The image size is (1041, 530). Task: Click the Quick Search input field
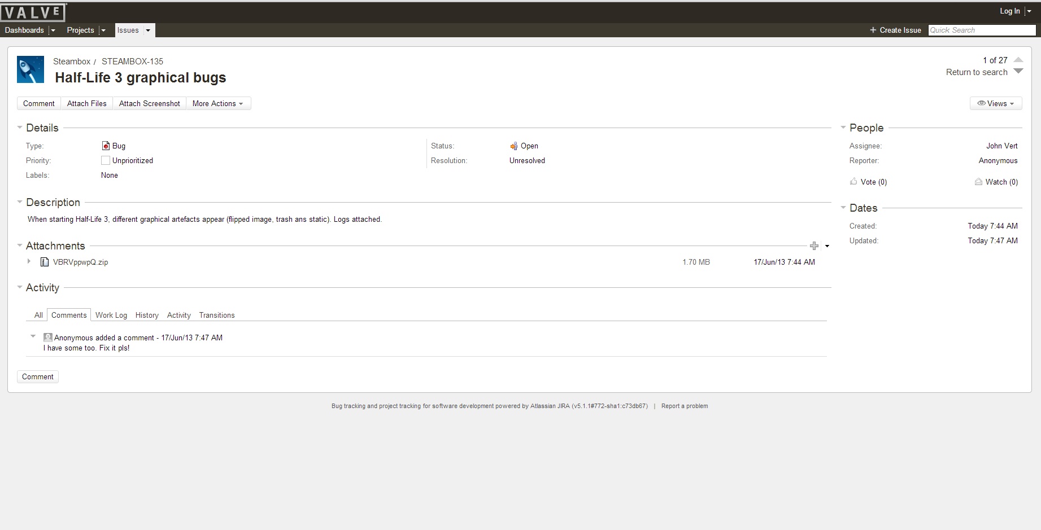pyautogui.click(x=981, y=30)
